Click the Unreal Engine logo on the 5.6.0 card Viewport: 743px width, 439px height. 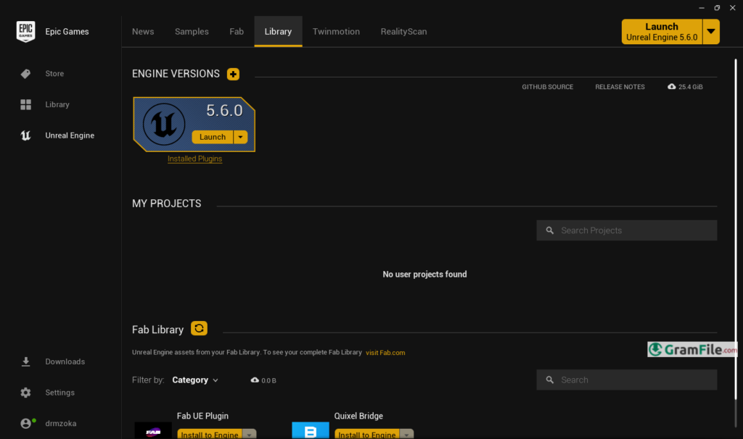164,125
